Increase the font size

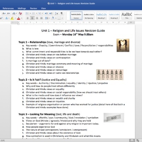pos(4,13)
